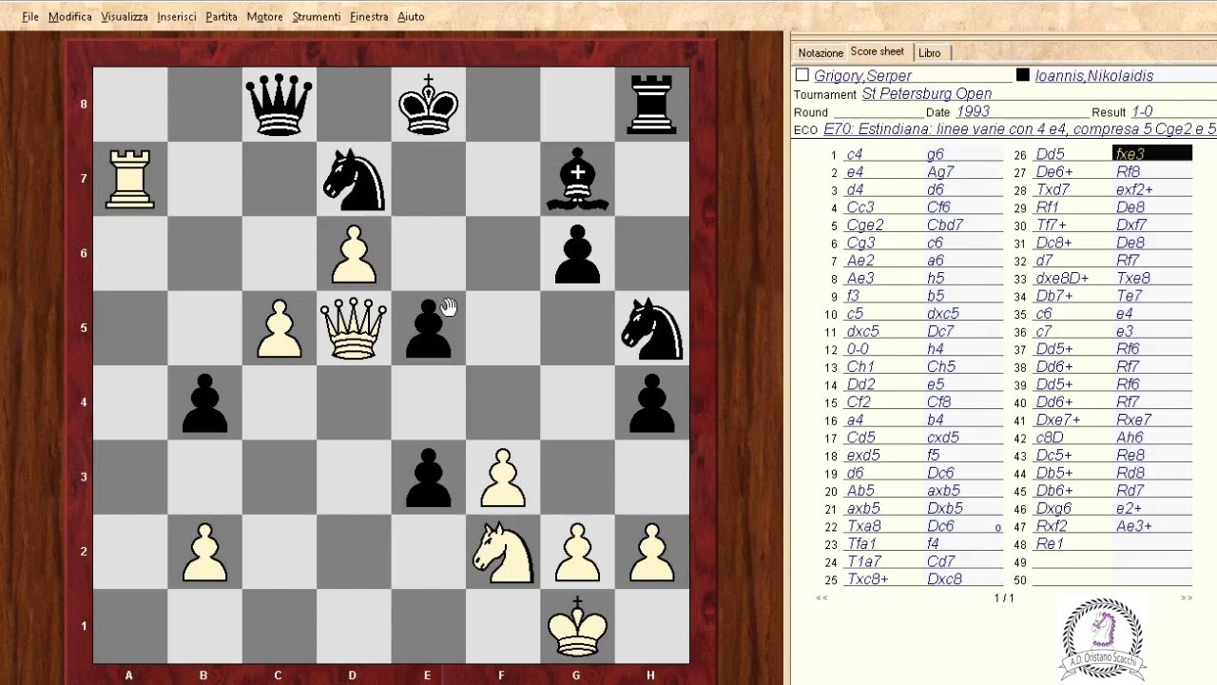
Task: Jump to black's move 42 Ah6
Action: pos(1151,438)
